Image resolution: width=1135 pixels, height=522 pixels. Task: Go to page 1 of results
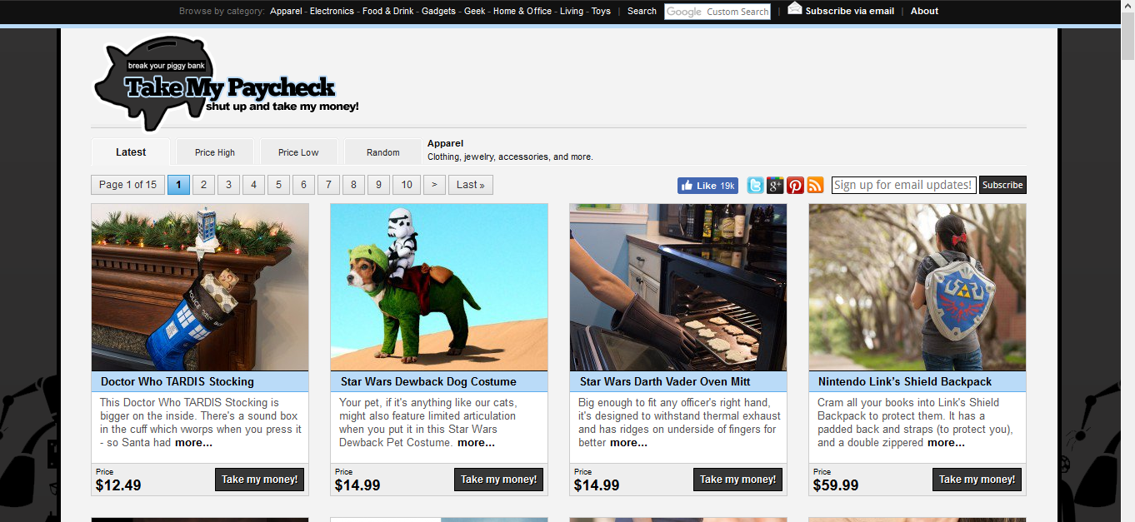pyautogui.click(x=178, y=185)
